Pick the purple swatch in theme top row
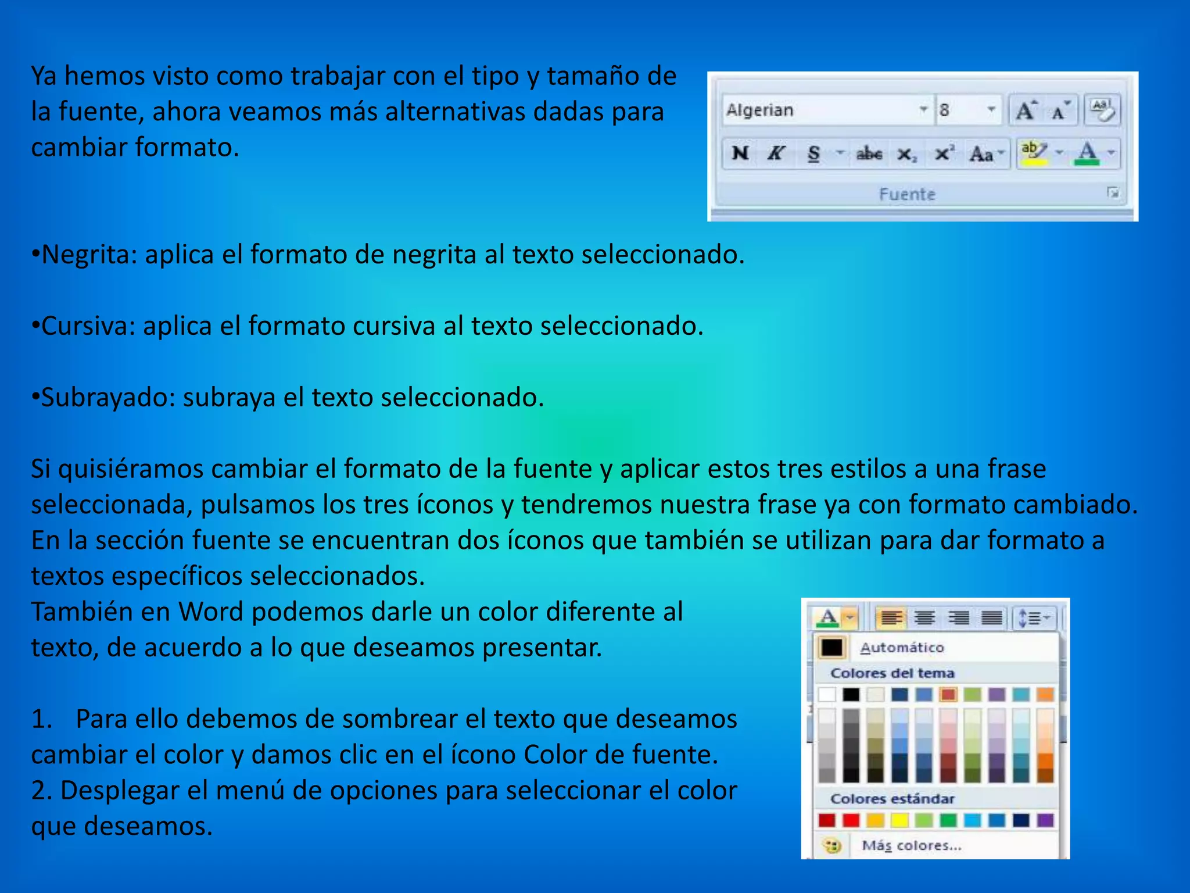Image resolution: width=1190 pixels, height=893 pixels. click(997, 694)
